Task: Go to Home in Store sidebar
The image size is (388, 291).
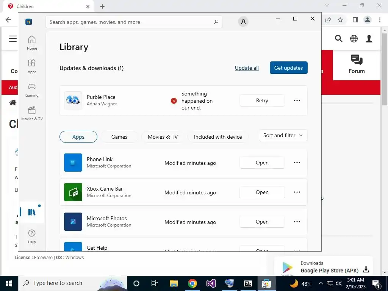Action: click(32, 43)
